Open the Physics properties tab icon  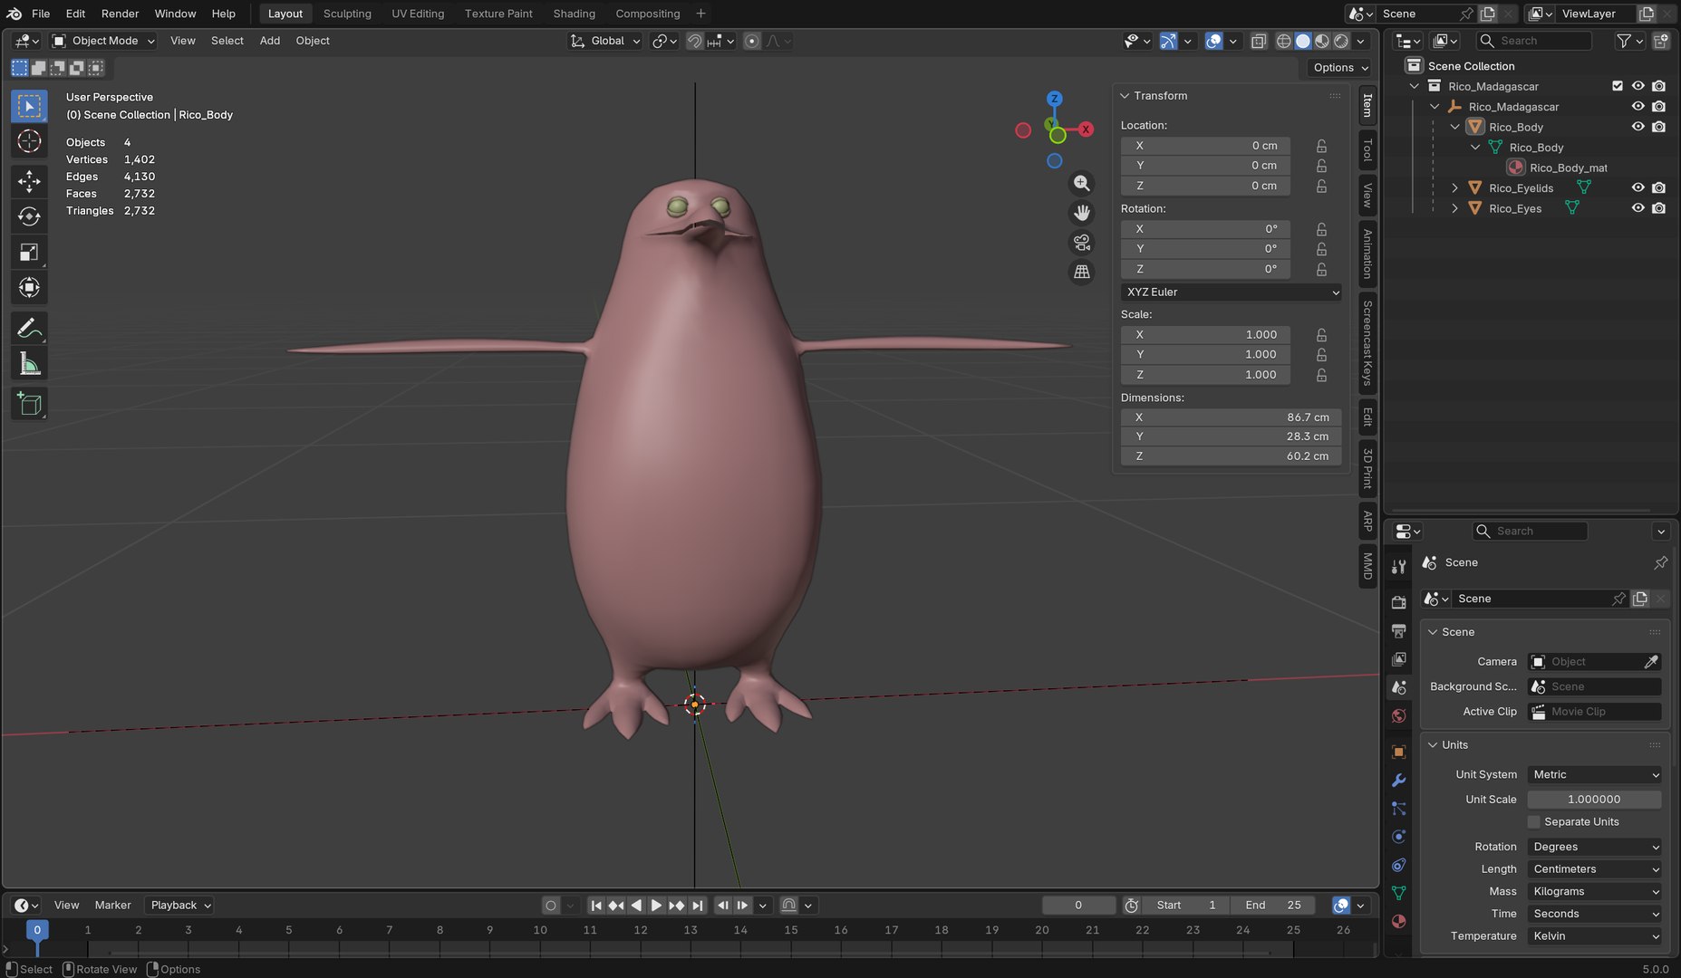(1398, 837)
